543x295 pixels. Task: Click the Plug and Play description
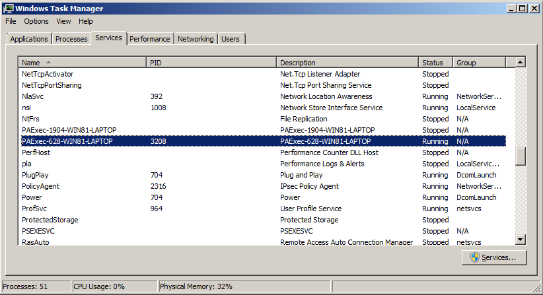(301, 175)
